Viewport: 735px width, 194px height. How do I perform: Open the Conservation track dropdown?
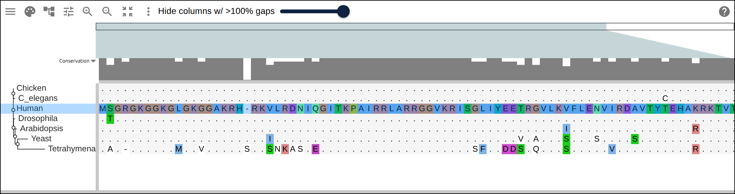click(93, 61)
